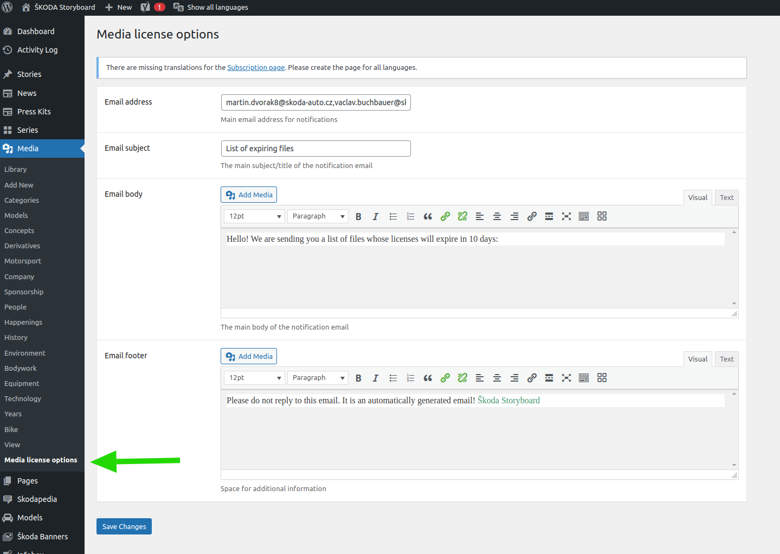
Task: Apply numbered list in Email footer toolbar
Action: pos(410,378)
